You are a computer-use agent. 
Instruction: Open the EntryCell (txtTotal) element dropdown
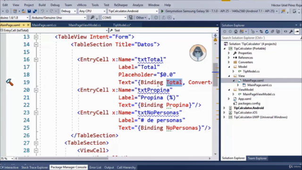(x=54, y=30)
